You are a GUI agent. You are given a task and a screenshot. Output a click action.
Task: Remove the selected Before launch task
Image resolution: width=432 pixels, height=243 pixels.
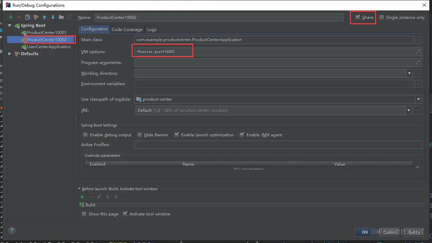tap(90, 197)
